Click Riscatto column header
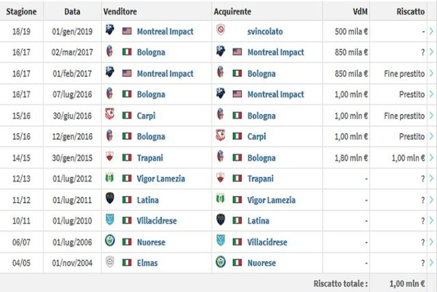The height and width of the screenshot is (292, 437). pos(411,11)
